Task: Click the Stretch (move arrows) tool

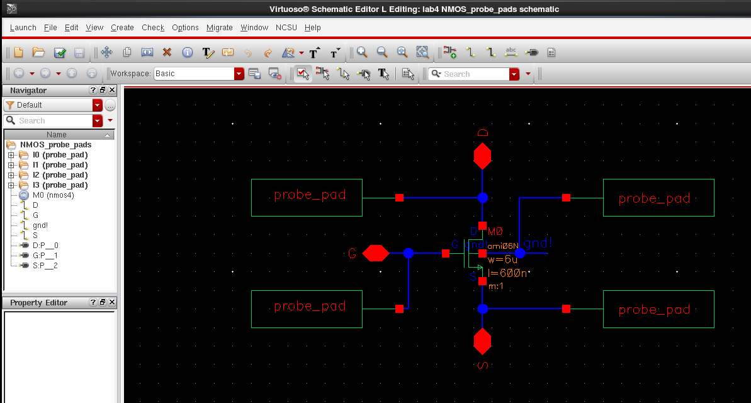Action: pyautogui.click(x=106, y=53)
